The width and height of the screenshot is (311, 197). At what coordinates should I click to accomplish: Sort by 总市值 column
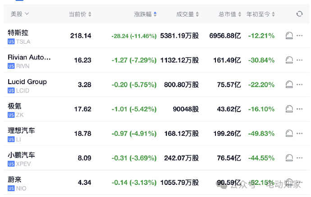(x=230, y=14)
